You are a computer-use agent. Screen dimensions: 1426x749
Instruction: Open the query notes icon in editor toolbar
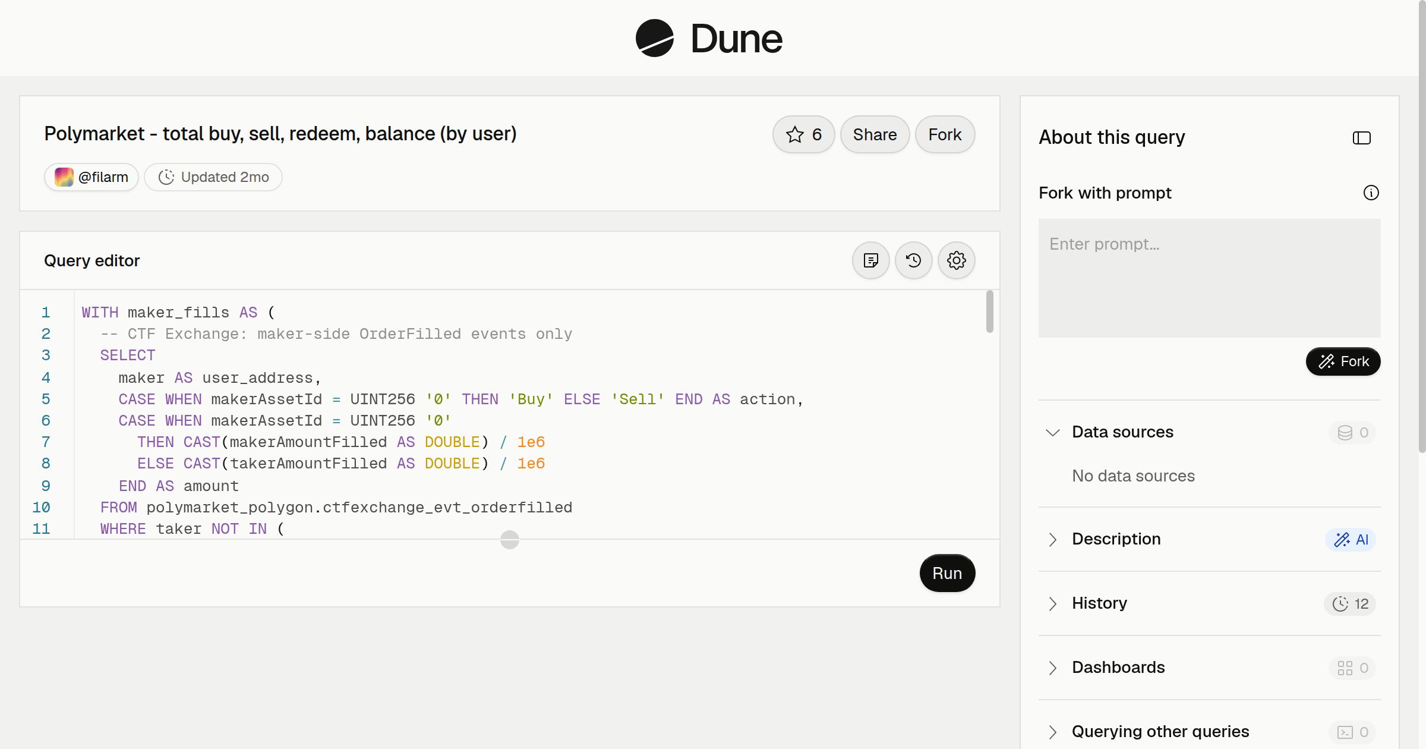click(x=870, y=260)
